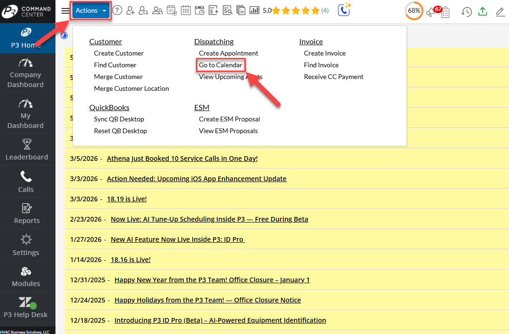Click the create appointment calendar-plus icon
The width and height of the screenshot is (509, 334).
[172, 11]
